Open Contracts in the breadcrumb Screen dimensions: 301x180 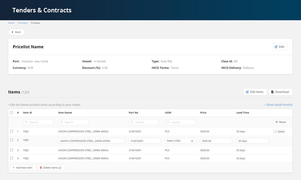23,23
